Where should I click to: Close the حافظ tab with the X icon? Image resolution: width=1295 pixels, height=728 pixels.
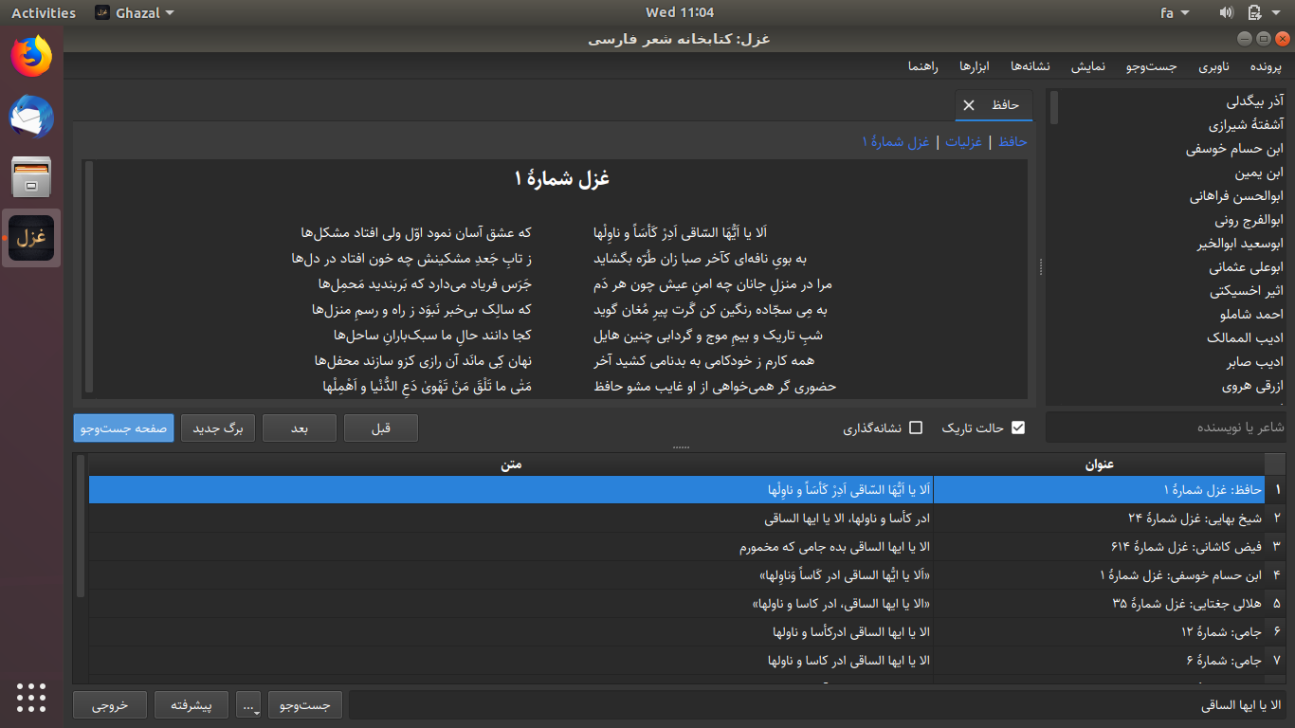(968, 105)
